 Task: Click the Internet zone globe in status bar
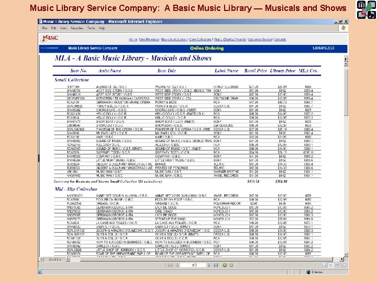(x=308, y=272)
